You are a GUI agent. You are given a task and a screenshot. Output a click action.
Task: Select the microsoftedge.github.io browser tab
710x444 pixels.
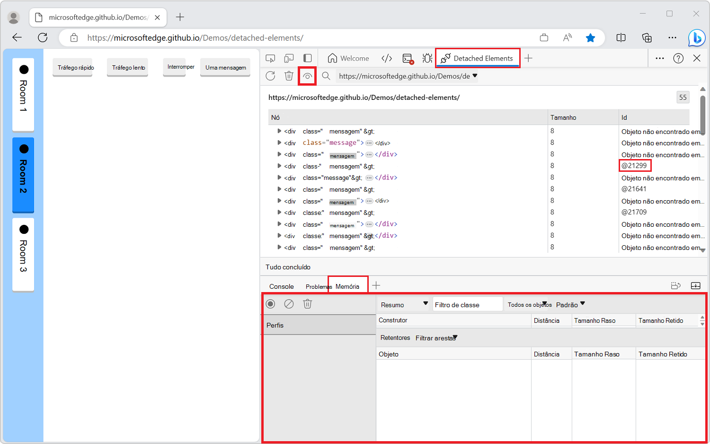(x=98, y=18)
